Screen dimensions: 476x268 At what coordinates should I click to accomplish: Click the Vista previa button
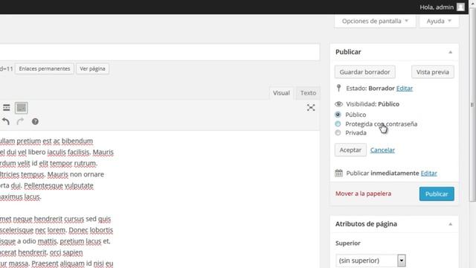[x=433, y=72]
